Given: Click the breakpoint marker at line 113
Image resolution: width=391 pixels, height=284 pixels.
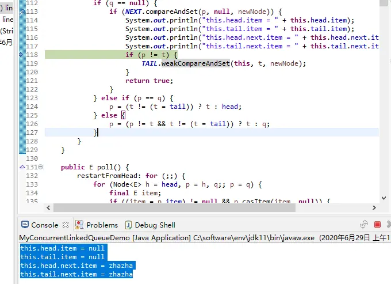Looking at the screenshot, I should click(x=22, y=12).
